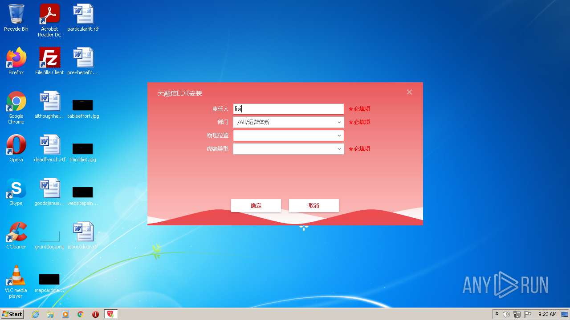570x320 pixels.
Task: Select grantdog.png image file
Action: point(49,240)
